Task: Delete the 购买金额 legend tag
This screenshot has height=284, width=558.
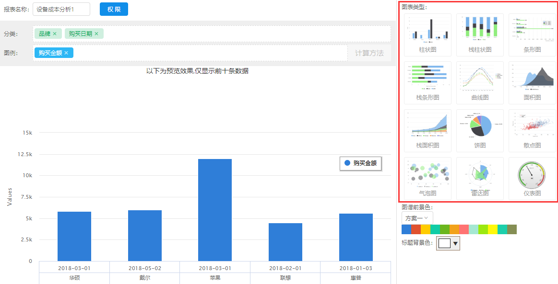Action: click(x=66, y=53)
